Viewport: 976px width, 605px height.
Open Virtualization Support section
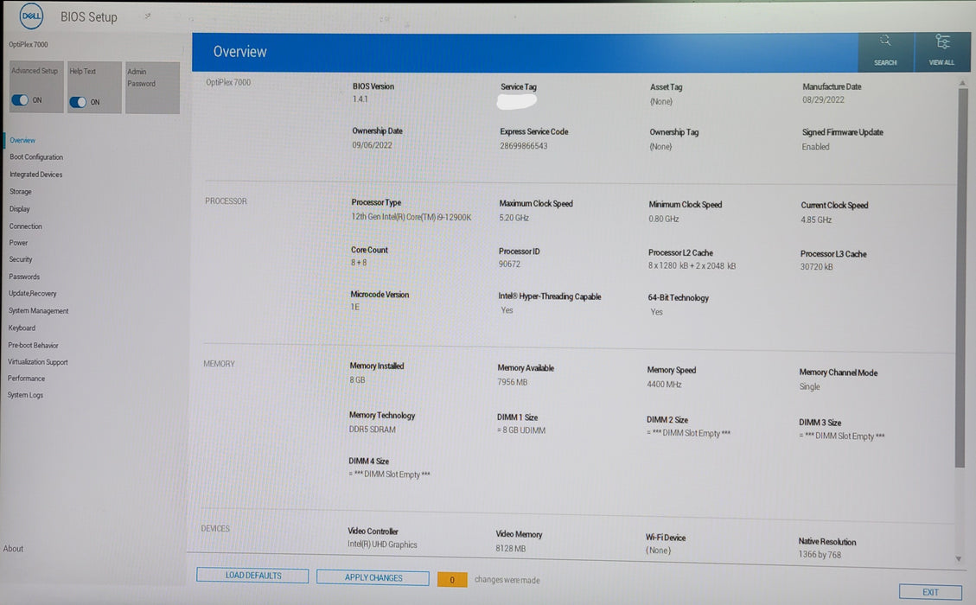[38, 362]
